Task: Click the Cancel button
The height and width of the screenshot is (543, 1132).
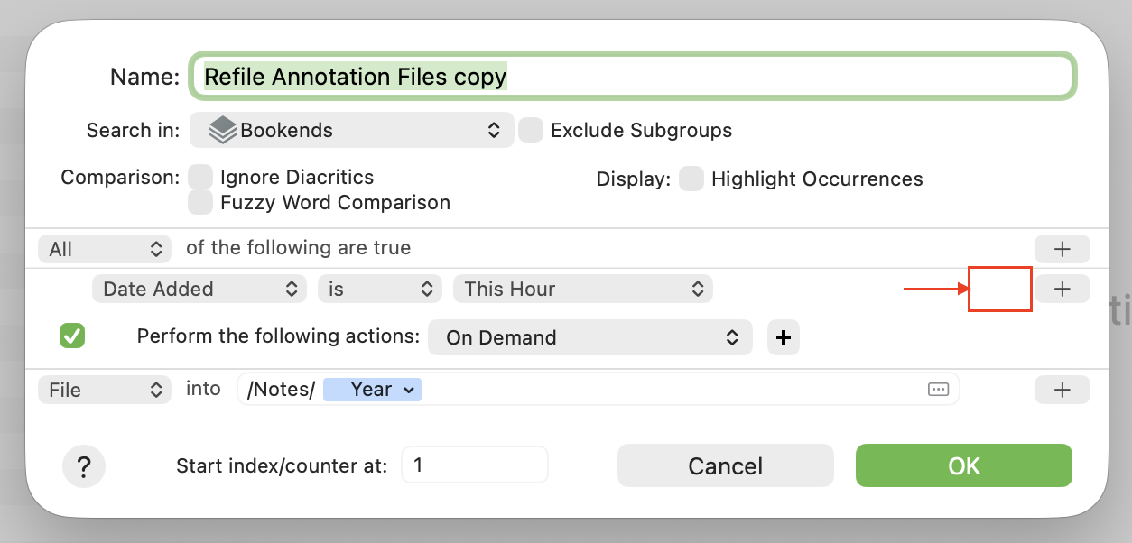Action: click(725, 465)
